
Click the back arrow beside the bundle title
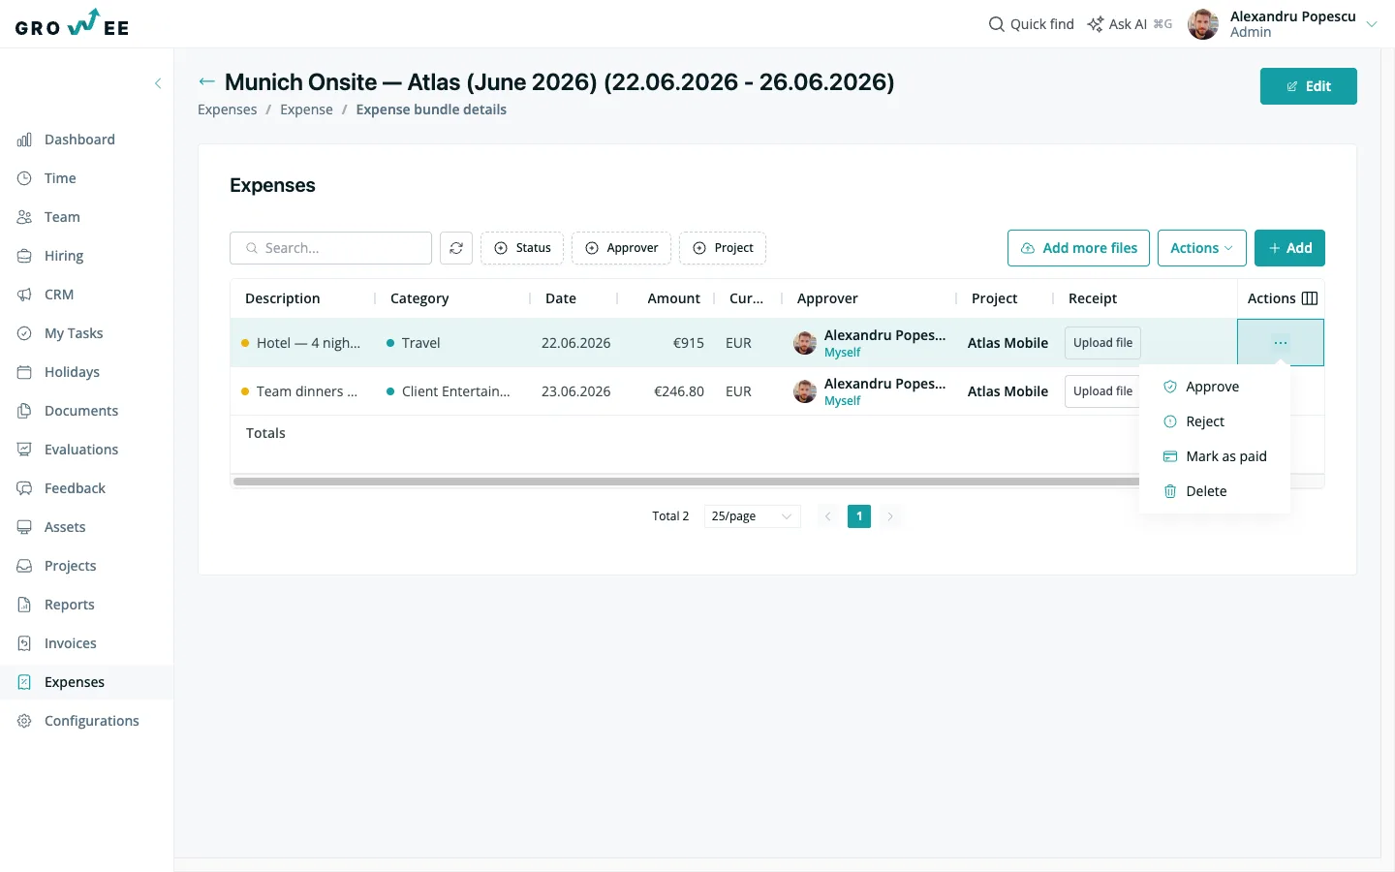pos(206,82)
